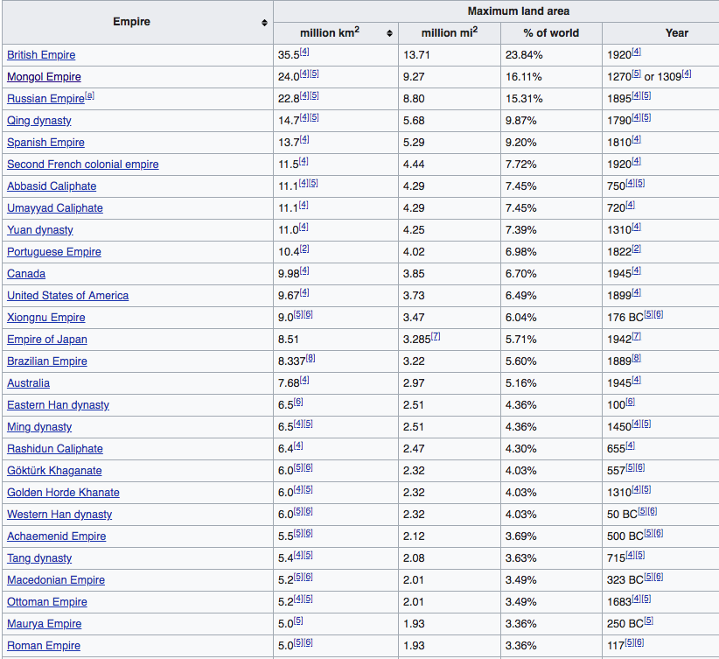
Task: Open the Roman Empire link
Action: click(x=44, y=646)
